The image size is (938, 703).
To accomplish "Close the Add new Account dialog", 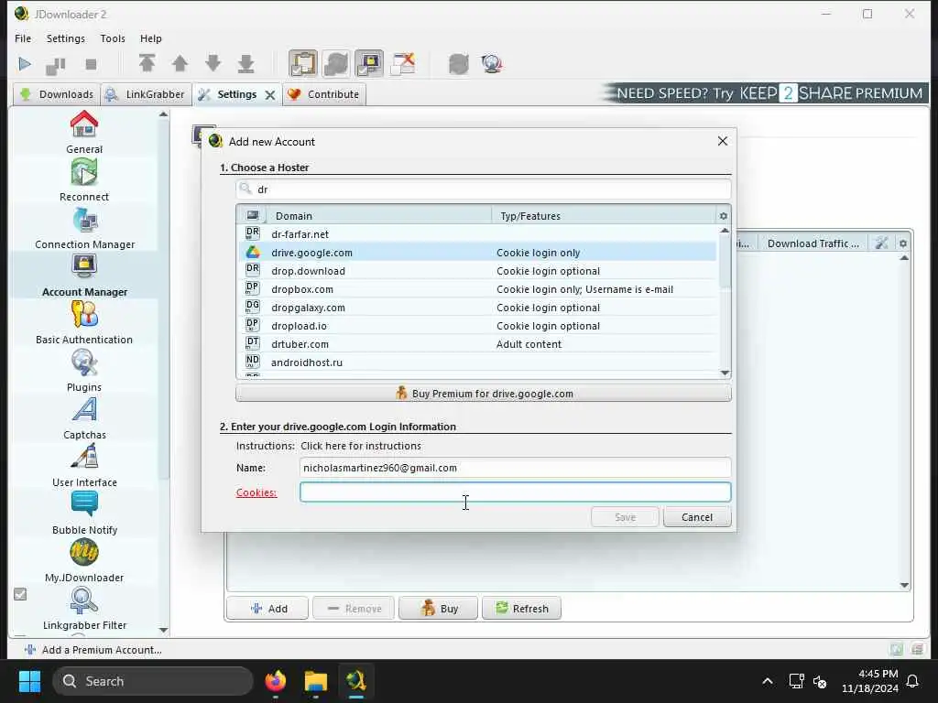I will [x=723, y=141].
